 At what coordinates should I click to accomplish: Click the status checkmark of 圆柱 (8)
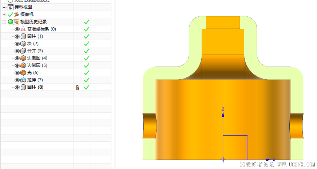pyautogui.click(x=87, y=87)
